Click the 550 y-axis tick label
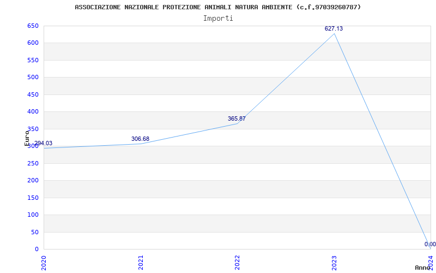The image size is (436, 273). (33, 60)
